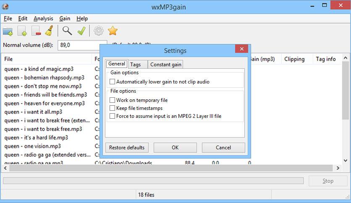This screenshot has height=203, width=351.
Task: Click the Restore defaults button
Action: pyautogui.click(x=127, y=148)
